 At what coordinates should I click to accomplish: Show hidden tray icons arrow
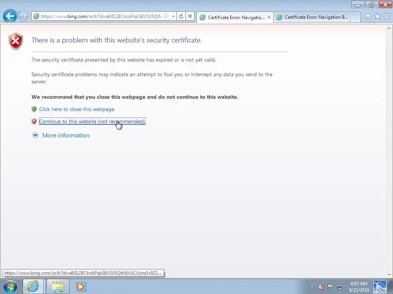312,287
